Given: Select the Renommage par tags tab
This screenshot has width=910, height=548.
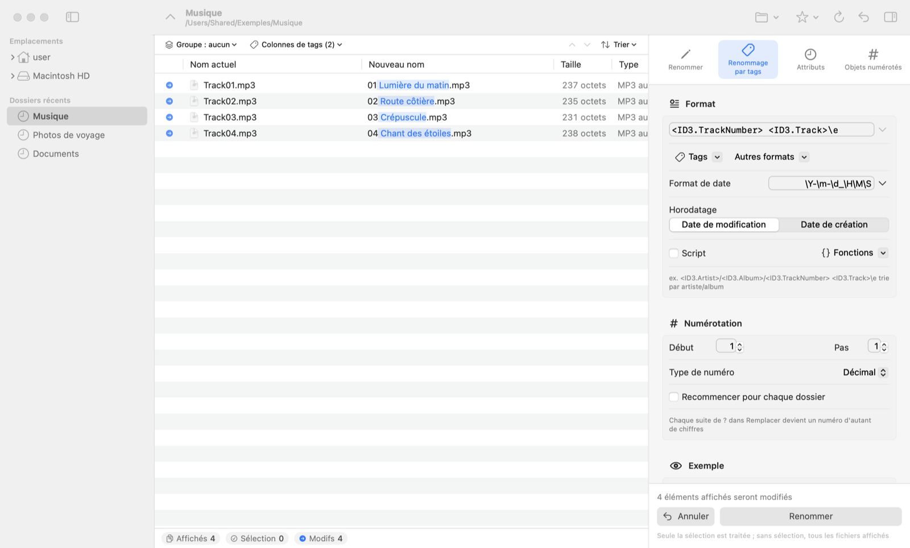Looking at the screenshot, I should click(x=748, y=59).
